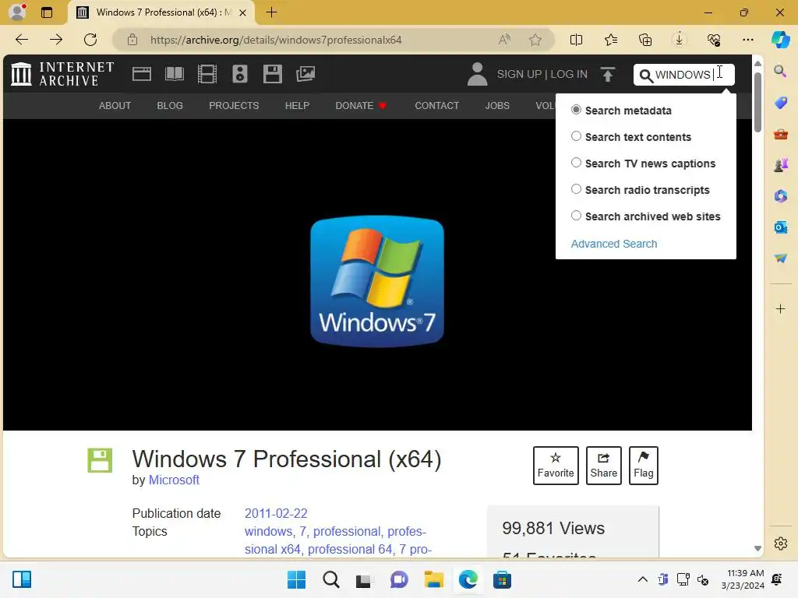Click the browser Back arrow
This screenshot has width=798, height=598.
coord(22,40)
